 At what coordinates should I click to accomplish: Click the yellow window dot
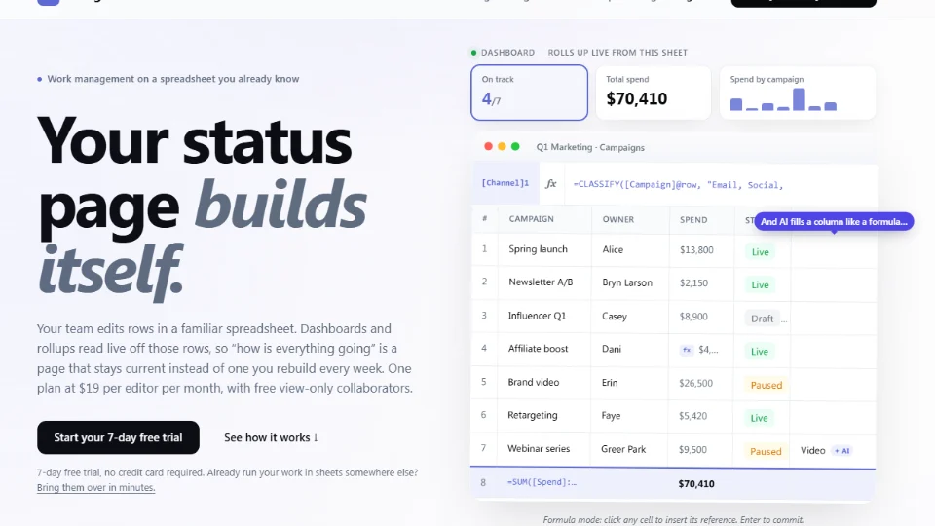click(502, 147)
